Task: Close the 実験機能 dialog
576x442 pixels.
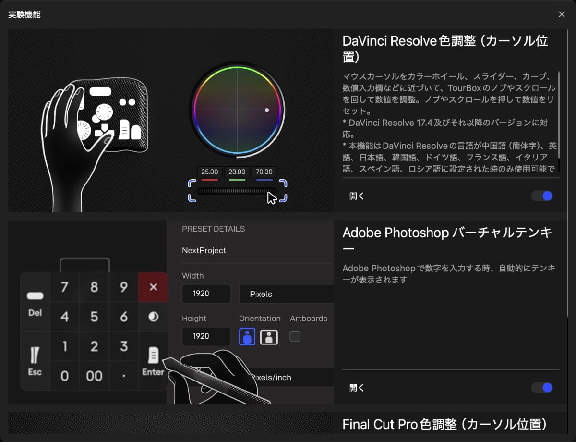Action: point(562,14)
